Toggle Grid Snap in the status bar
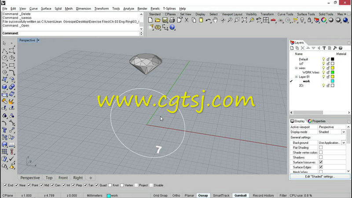 coord(160,195)
